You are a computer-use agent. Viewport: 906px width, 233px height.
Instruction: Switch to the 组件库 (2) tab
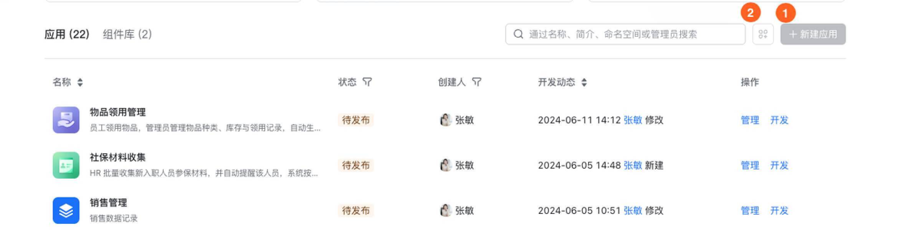[127, 34]
